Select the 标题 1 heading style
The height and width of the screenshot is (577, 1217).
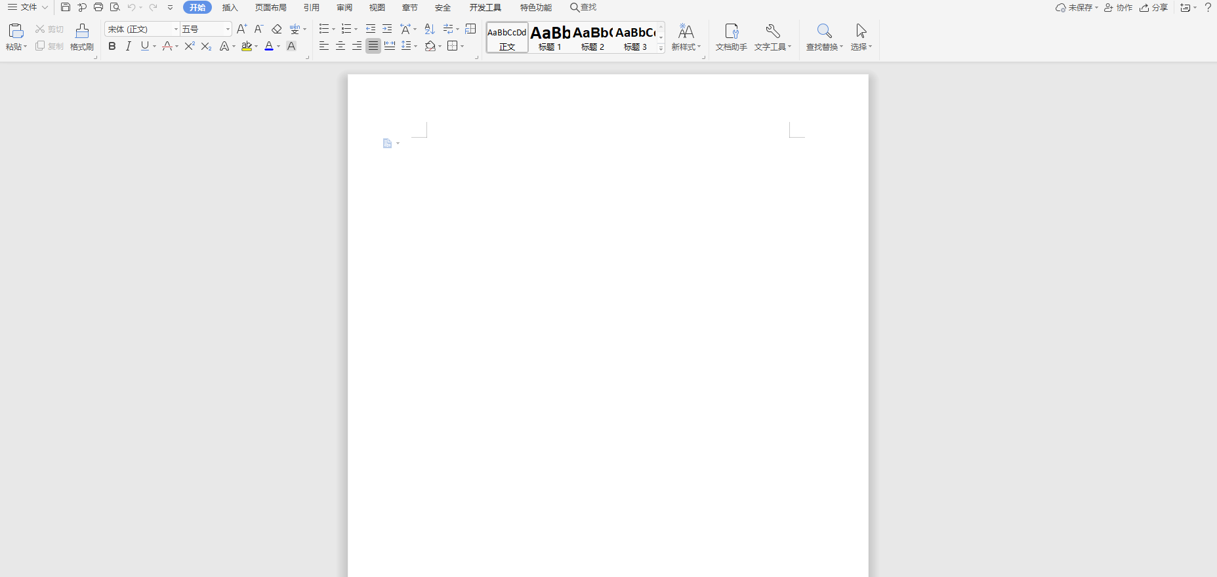[x=550, y=37]
